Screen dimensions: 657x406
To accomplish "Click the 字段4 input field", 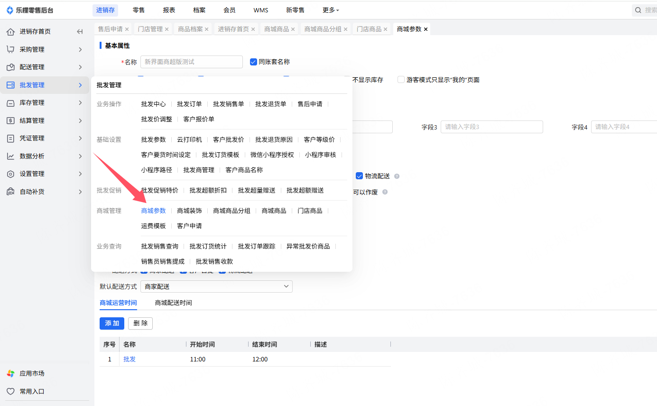I will pyautogui.click(x=624, y=127).
